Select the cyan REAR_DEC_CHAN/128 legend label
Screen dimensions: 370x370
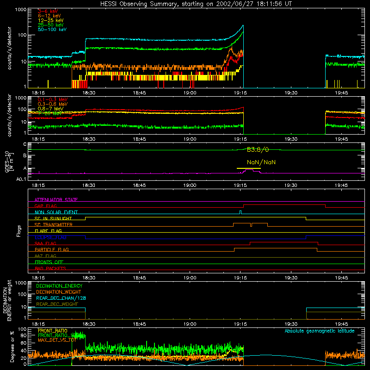click(61, 298)
